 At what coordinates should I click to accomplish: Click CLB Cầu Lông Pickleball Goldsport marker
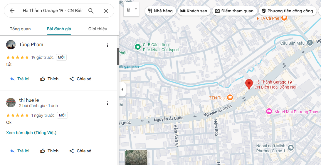tap(138, 47)
